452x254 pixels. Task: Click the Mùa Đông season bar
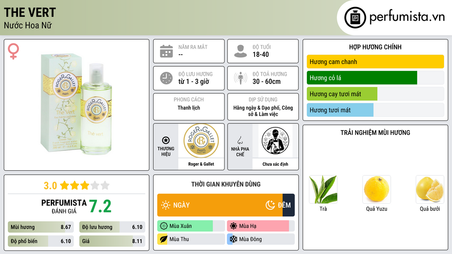point(261,239)
